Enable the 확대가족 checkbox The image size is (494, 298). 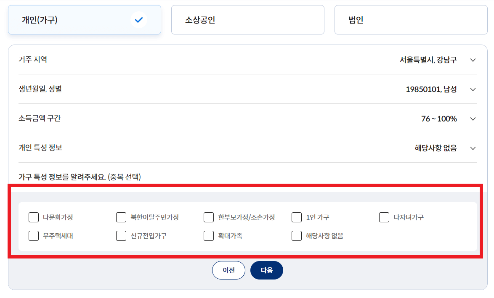[x=209, y=236]
